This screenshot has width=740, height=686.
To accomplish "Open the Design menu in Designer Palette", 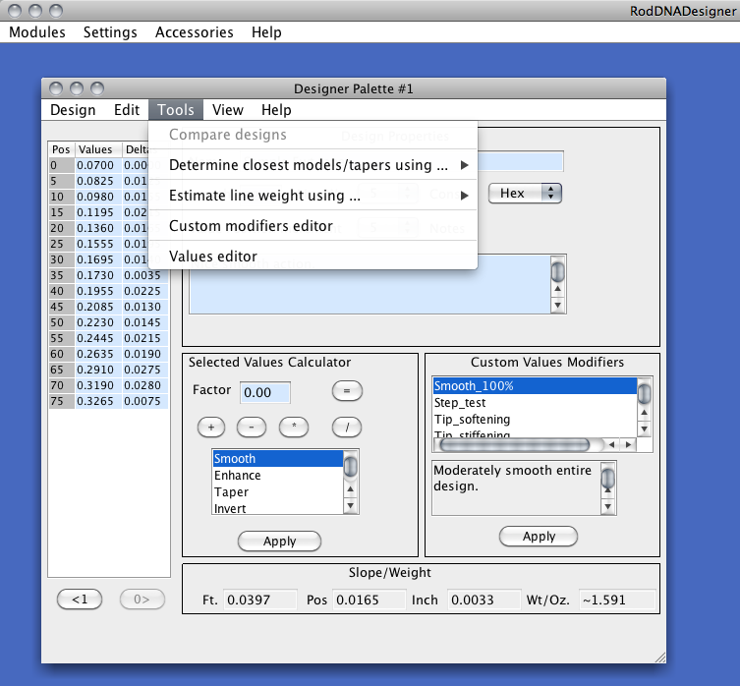I will [73, 110].
